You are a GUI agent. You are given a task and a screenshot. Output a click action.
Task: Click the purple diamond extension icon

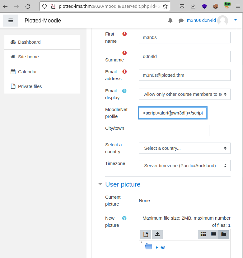pos(204,7)
